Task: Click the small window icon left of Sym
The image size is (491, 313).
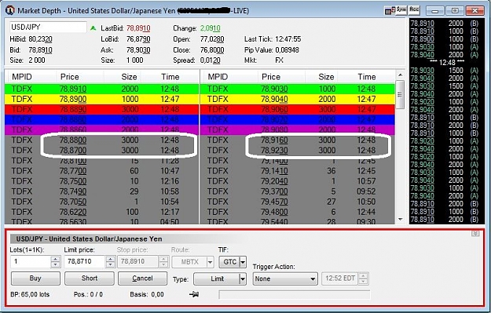Action: click(x=389, y=11)
